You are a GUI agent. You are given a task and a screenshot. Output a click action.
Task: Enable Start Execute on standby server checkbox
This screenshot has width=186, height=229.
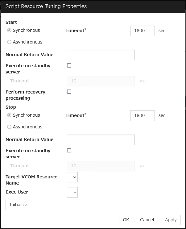(x=69, y=65)
